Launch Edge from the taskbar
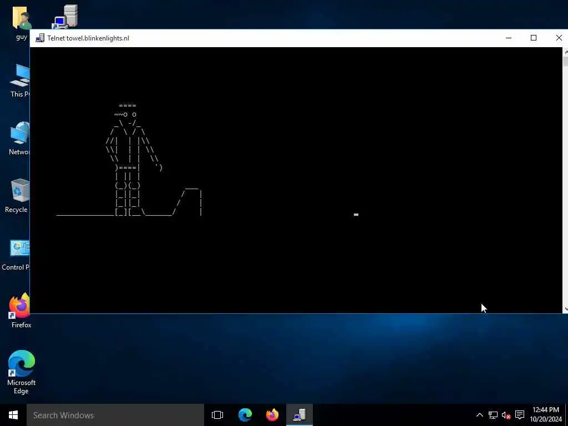Image resolution: width=568 pixels, height=426 pixels. click(x=245, y=415)
